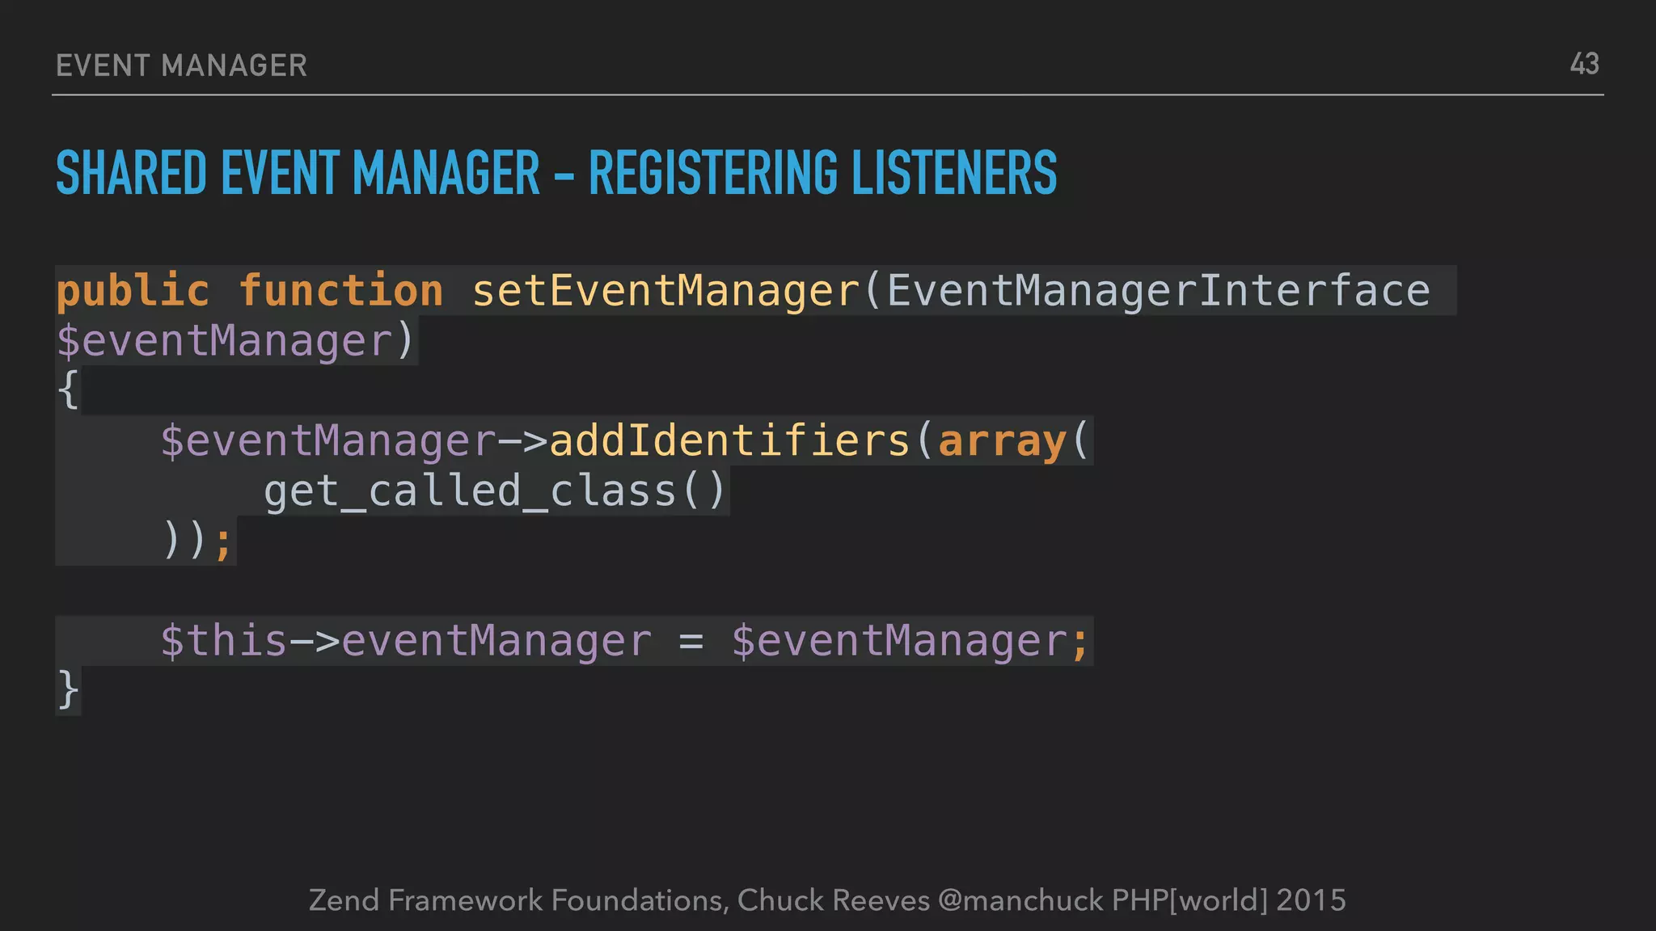
Task: Click '$this->eventManager' in the assignment line
Action: (x=405, y=641)
